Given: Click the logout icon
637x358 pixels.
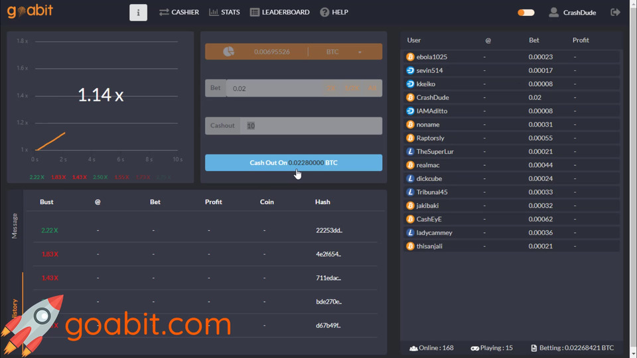Looking at the screenshot, I should [616, 12].
